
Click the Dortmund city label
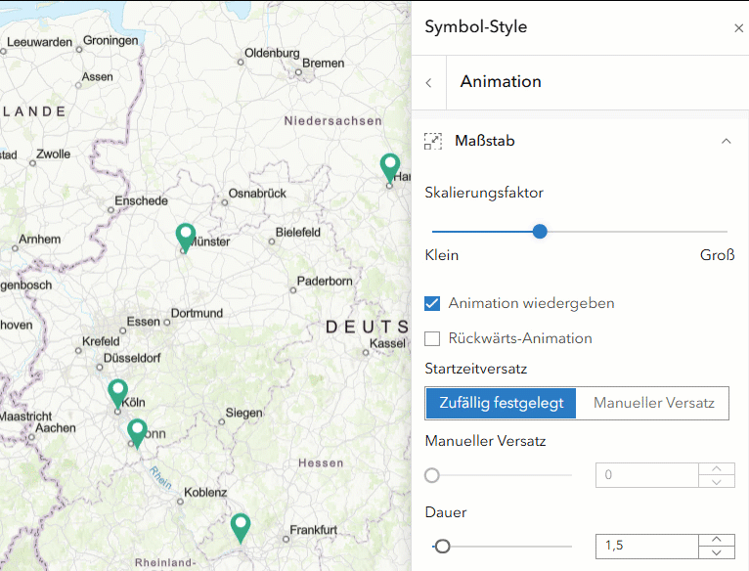tap(197, 314)
